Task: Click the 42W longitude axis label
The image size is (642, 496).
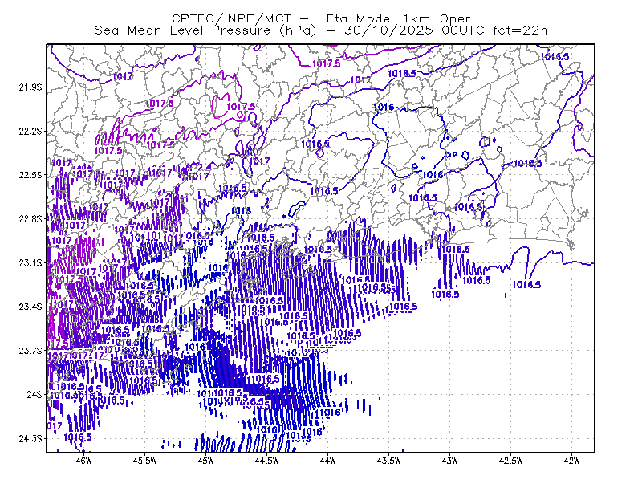Action: click(571, 461)
